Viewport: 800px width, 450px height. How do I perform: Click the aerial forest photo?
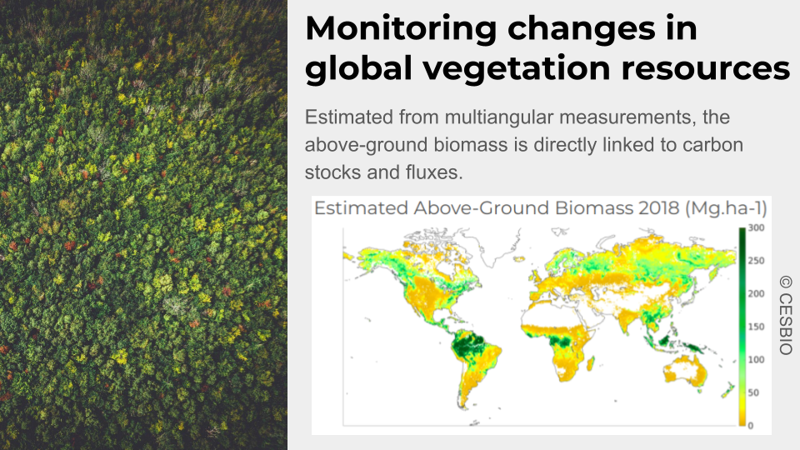tap(143, 225)
